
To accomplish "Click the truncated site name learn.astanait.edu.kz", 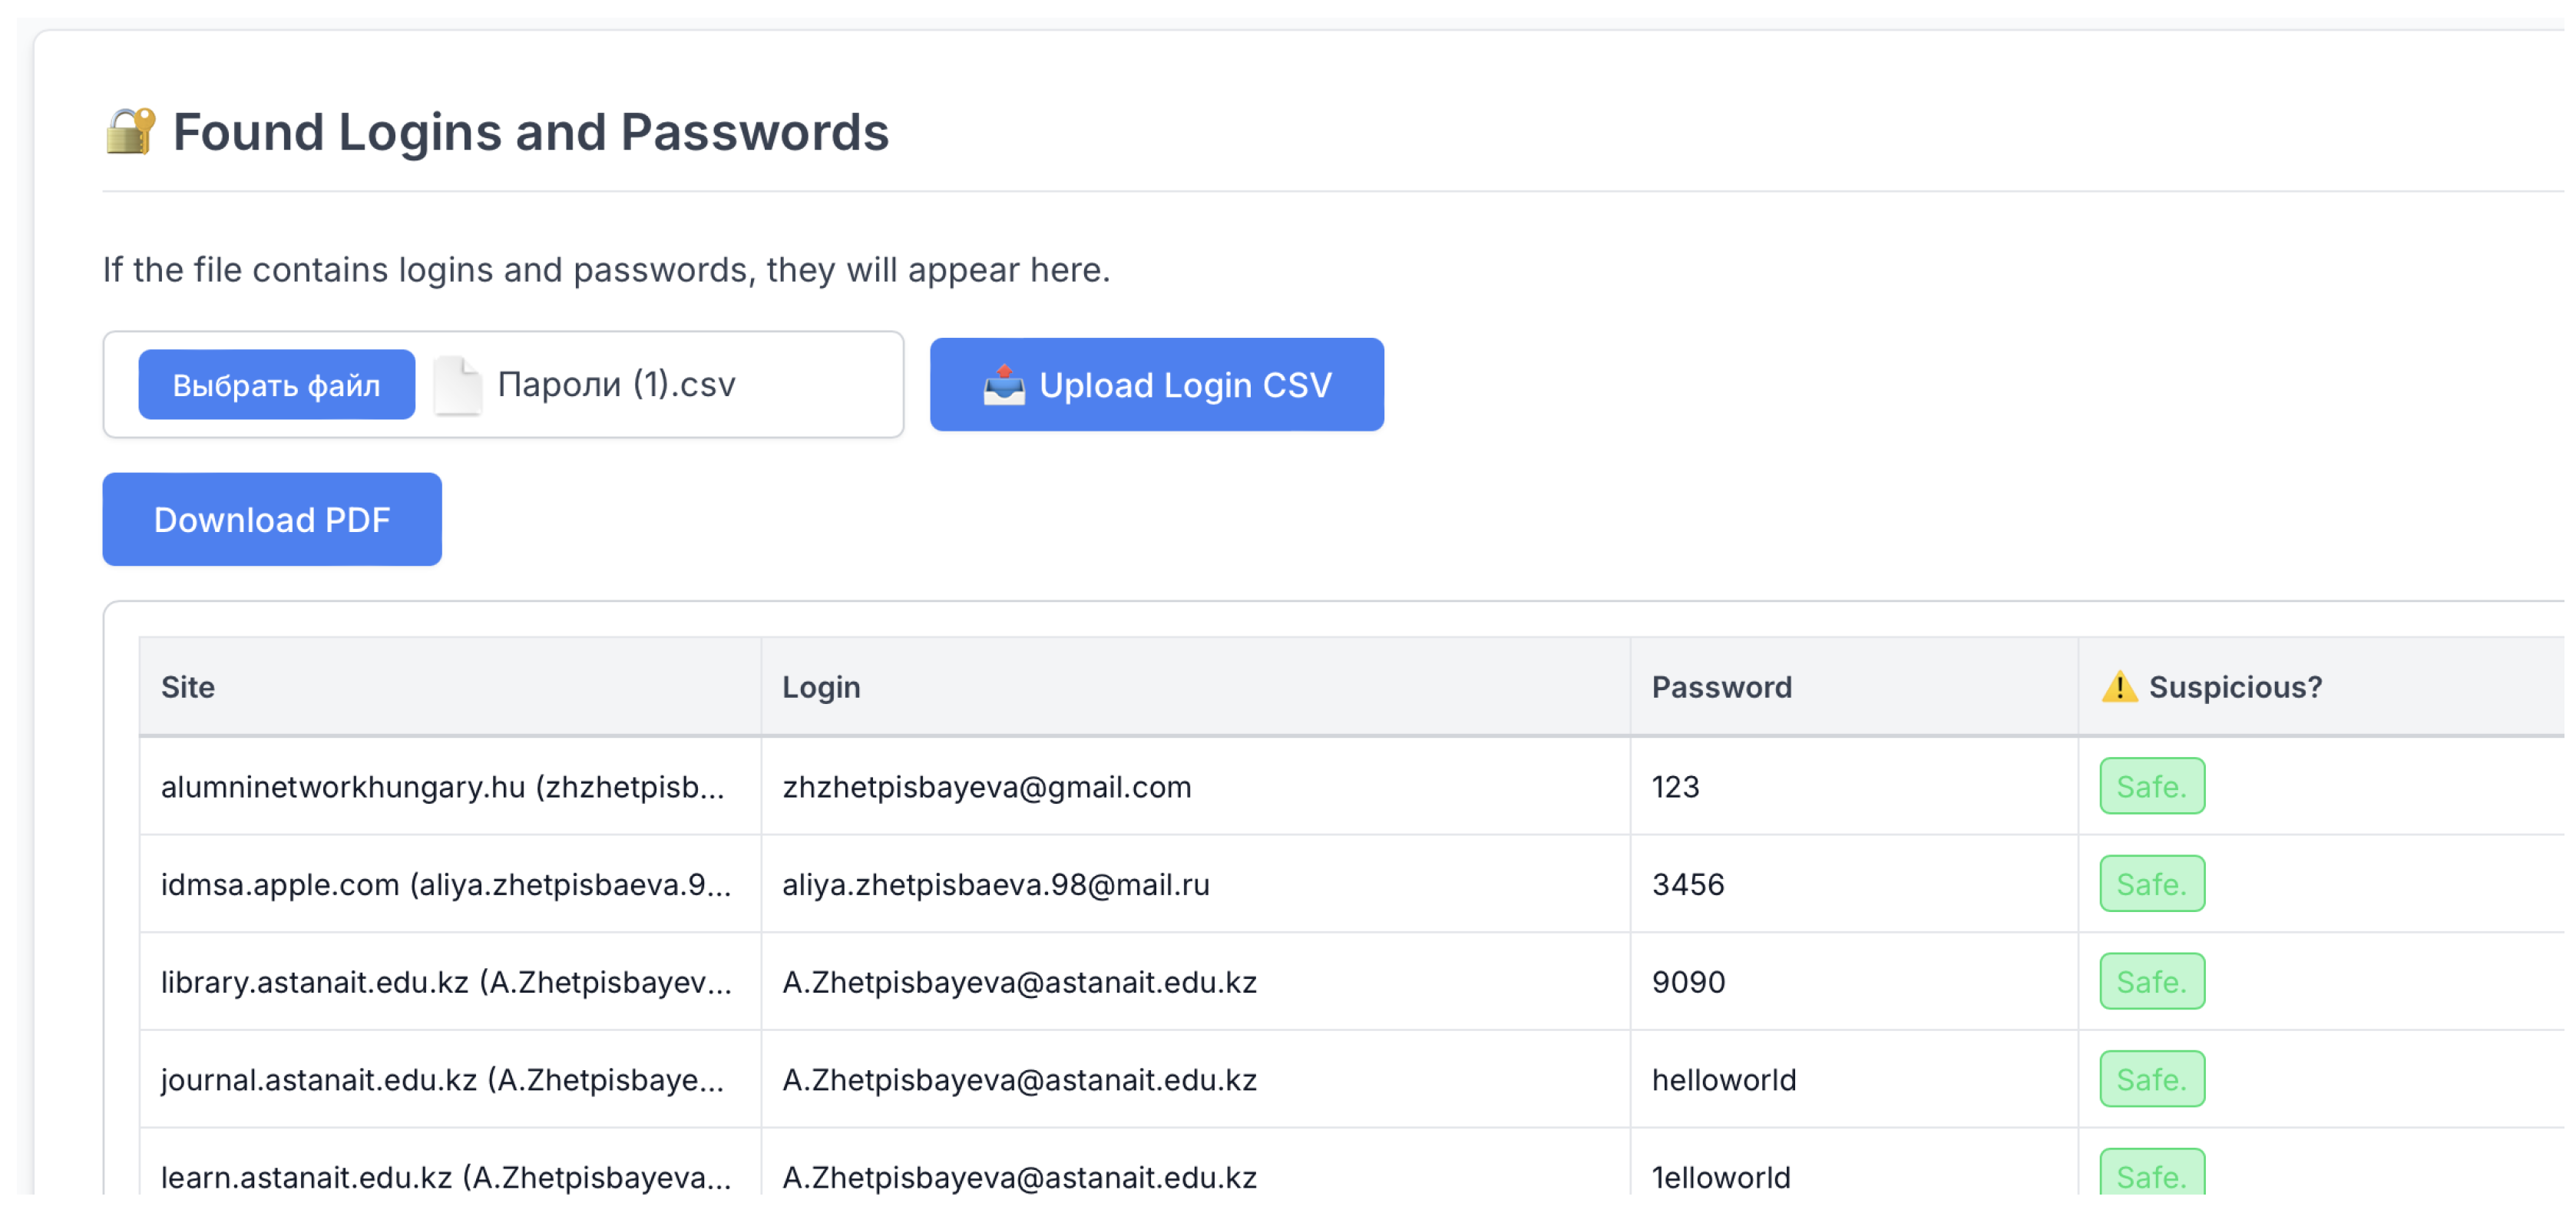I will click(447, 1177).
